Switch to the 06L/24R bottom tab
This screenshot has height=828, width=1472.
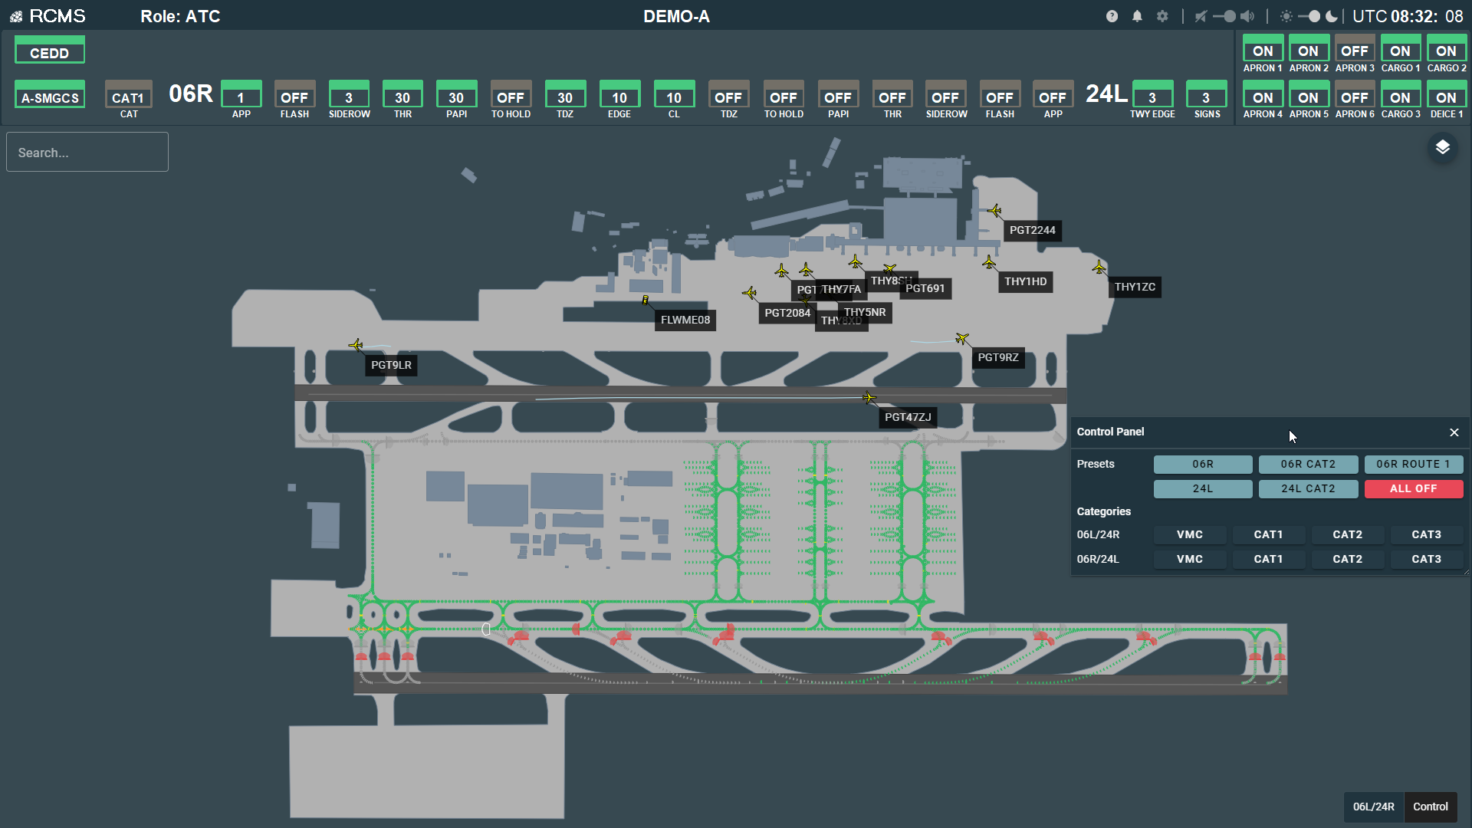click(x=1373, y=807)
